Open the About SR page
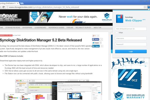This screenshot has width=150, height=100. (x=97, y=27)
